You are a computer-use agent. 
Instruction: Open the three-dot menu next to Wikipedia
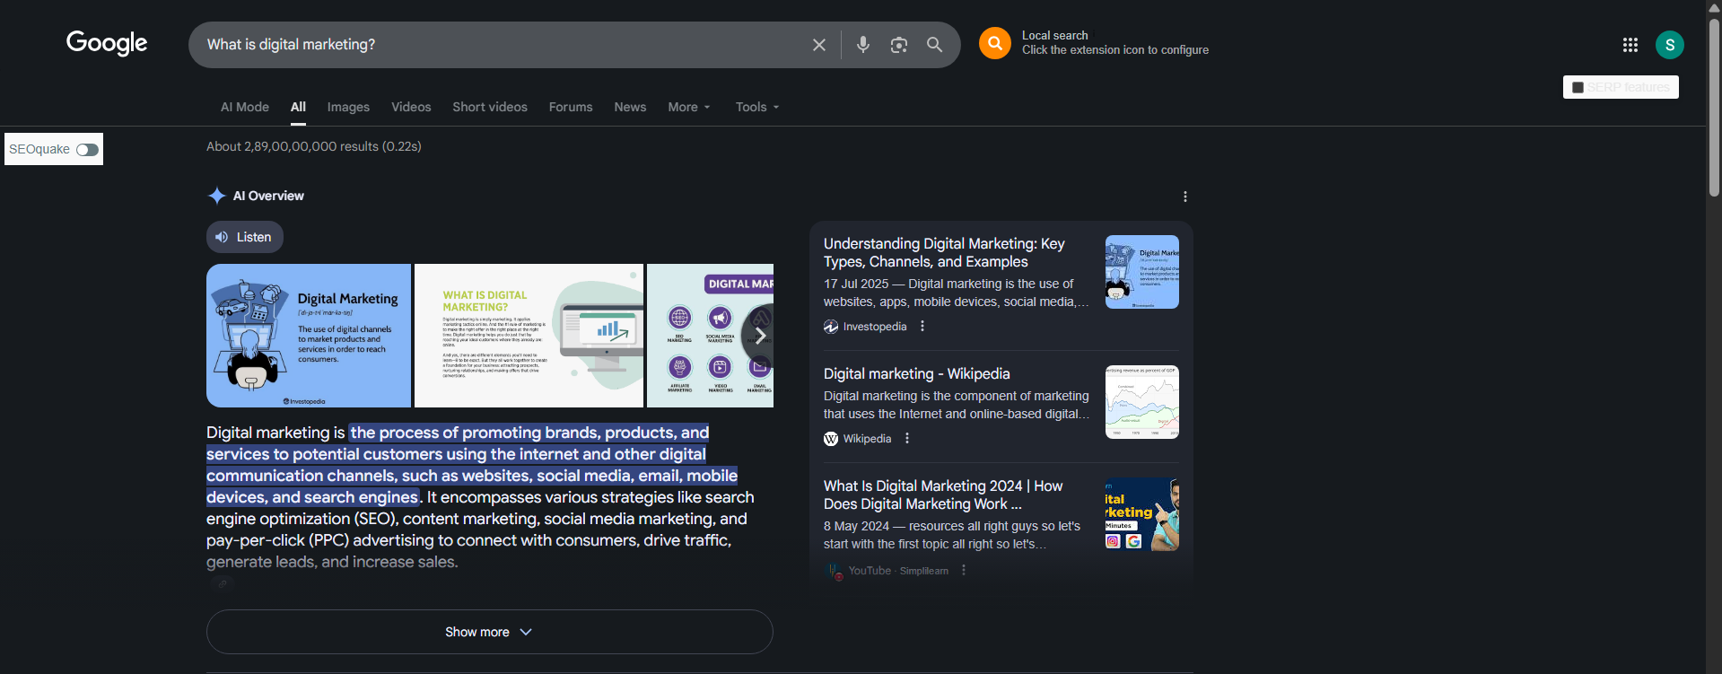(x=907, y=439)
